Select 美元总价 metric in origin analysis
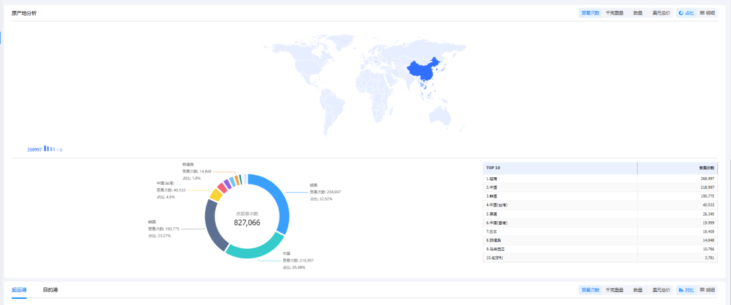The width and height of the screenshot is (731, 305). [661, 13]
